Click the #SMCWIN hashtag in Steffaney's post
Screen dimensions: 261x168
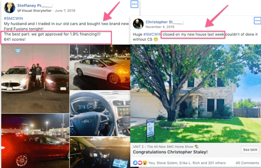(x=14, y=18)
